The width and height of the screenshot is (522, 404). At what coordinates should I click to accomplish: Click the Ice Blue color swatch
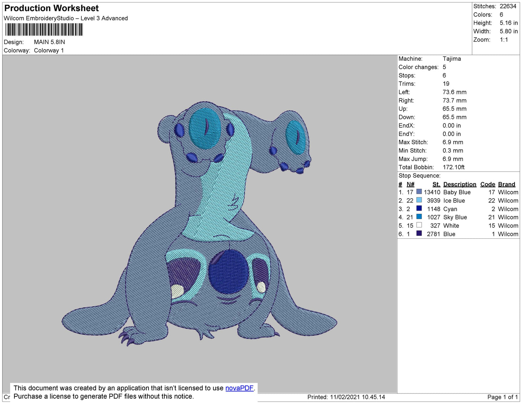(419, 200)
